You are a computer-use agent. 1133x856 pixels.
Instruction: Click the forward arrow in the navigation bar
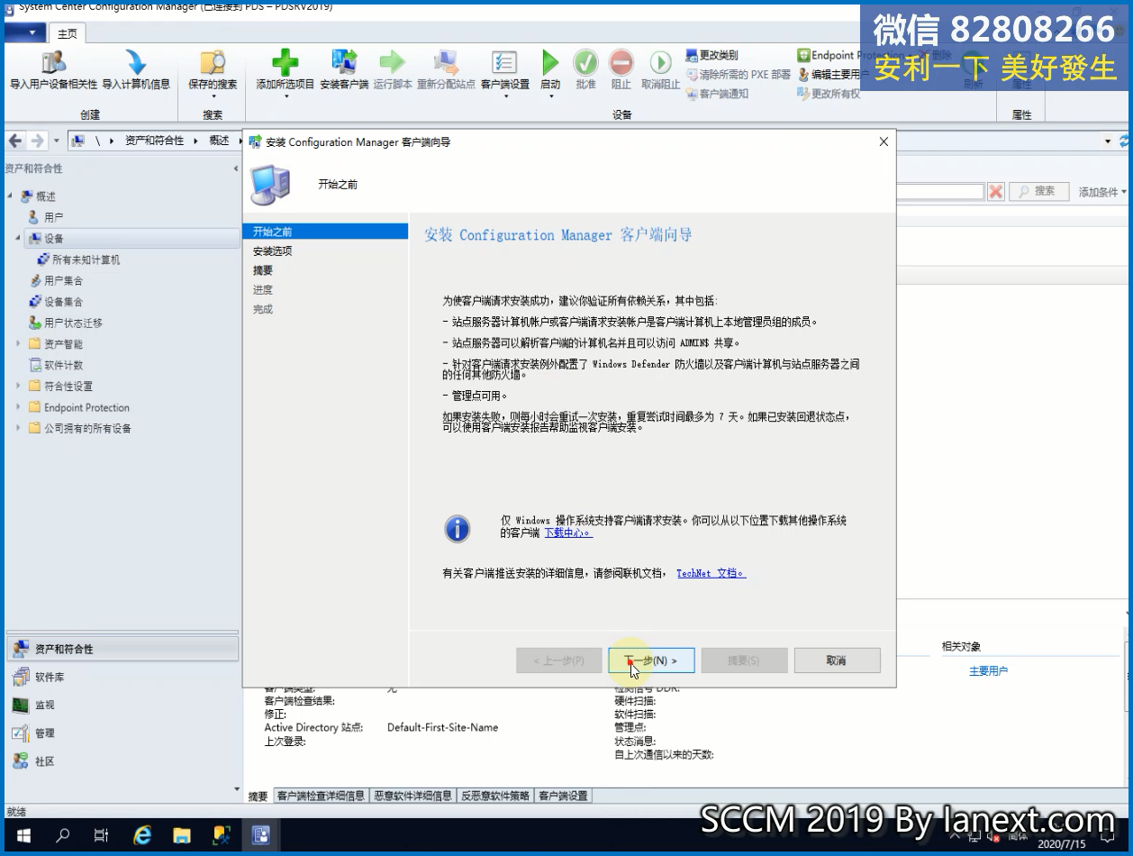pos(37,141)
